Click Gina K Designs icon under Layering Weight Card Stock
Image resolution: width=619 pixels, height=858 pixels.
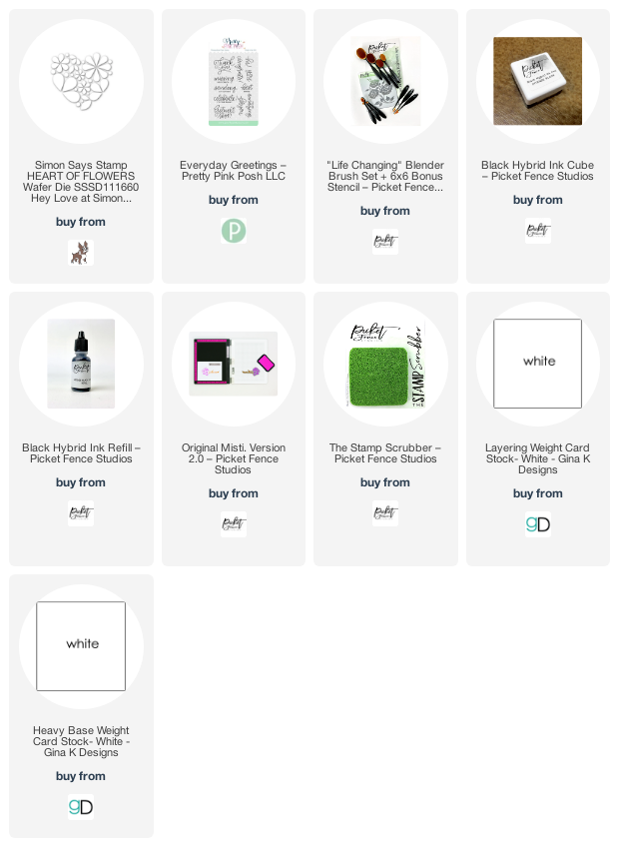coord(538,524)
